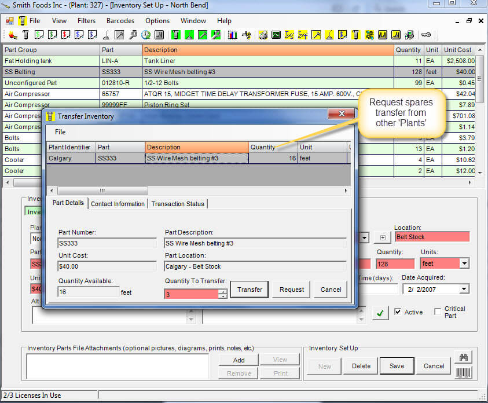Enable the Critical Part checkbox
Image resolution: width=488 pixels, height=403 pixels.
pyautogui.click(x=438, y=312)
